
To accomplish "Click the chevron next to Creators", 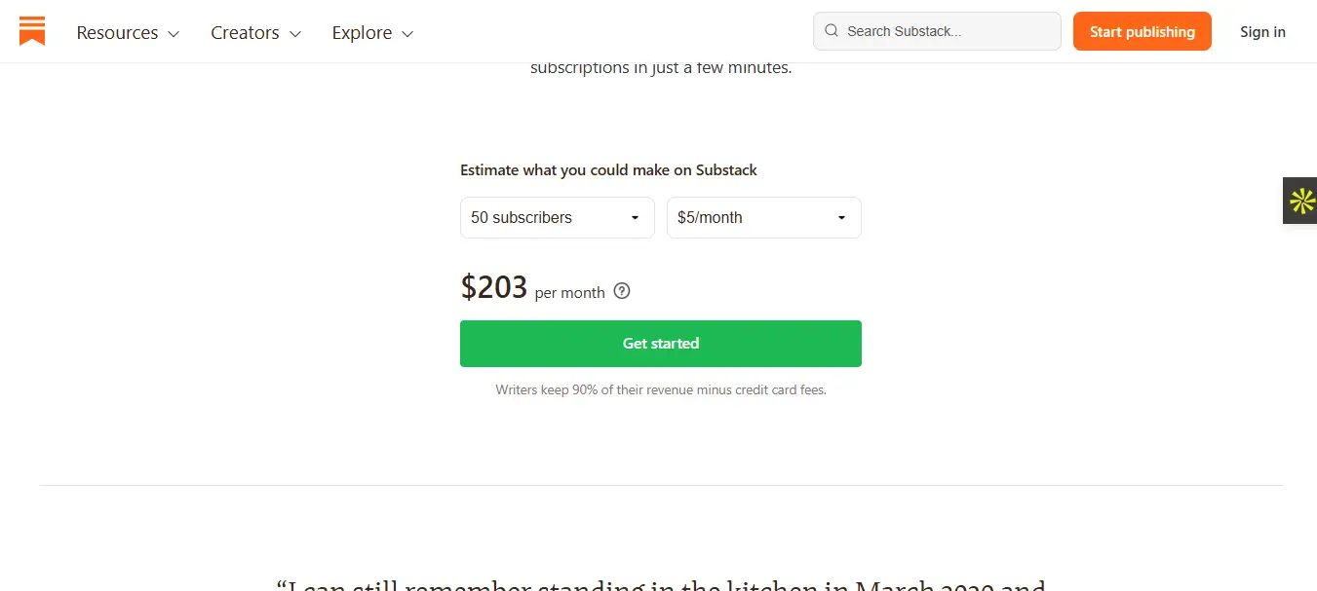I will pos(294,34).
